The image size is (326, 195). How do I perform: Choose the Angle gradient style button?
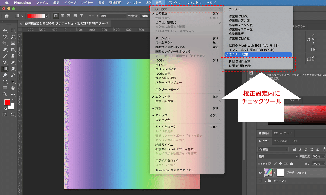click(x=68, y=16)
